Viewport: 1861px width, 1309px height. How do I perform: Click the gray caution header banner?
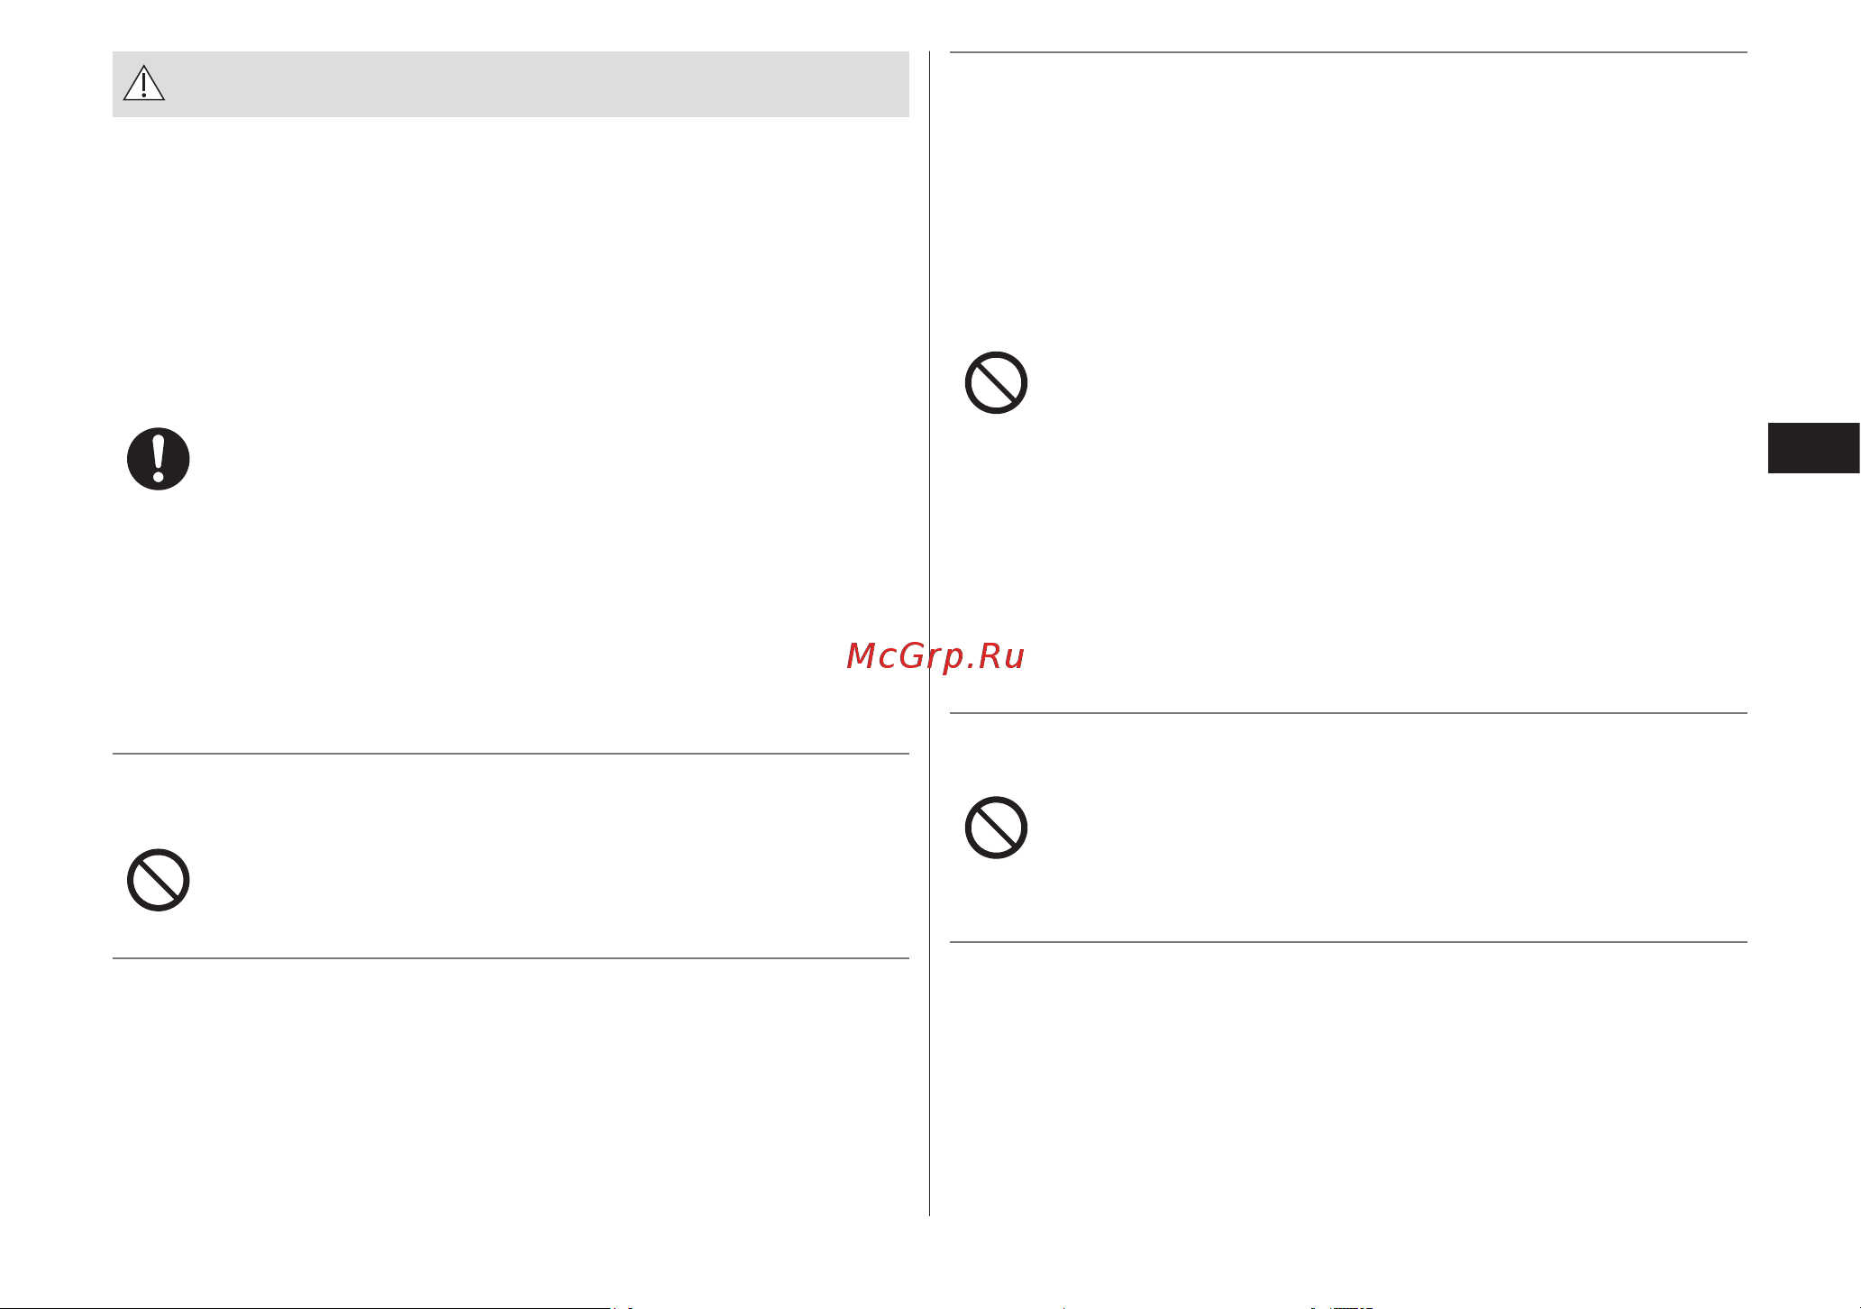click(x=510, y=84)
